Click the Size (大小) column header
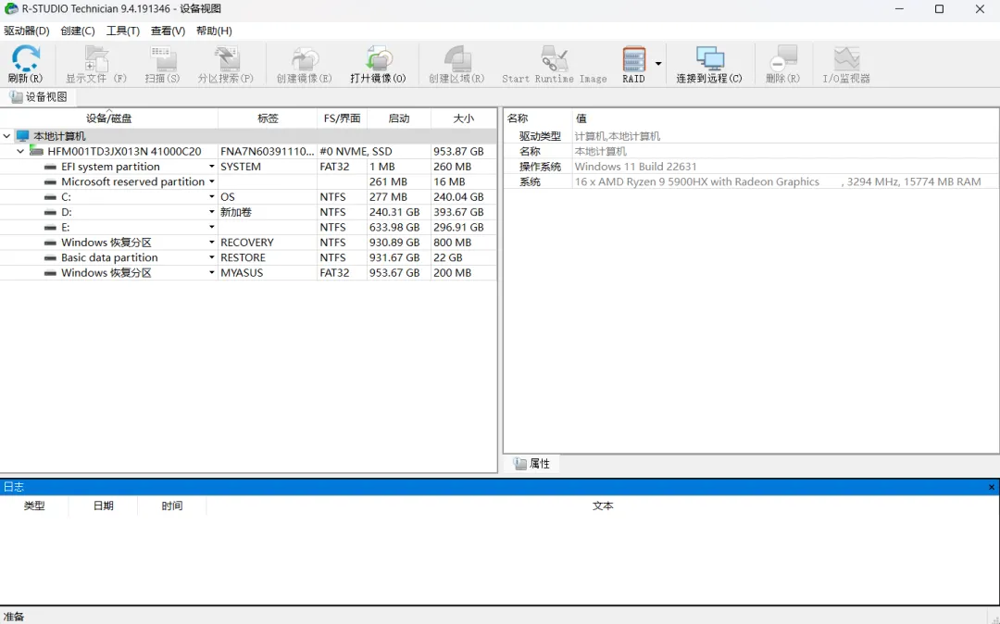Screen dimensions: 1000x624 (x=464, y=118)
